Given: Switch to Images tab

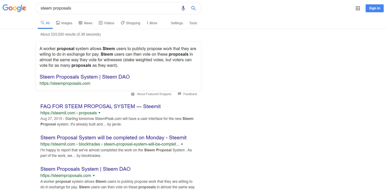Looking at the screenshot, I should pos(64,23).
